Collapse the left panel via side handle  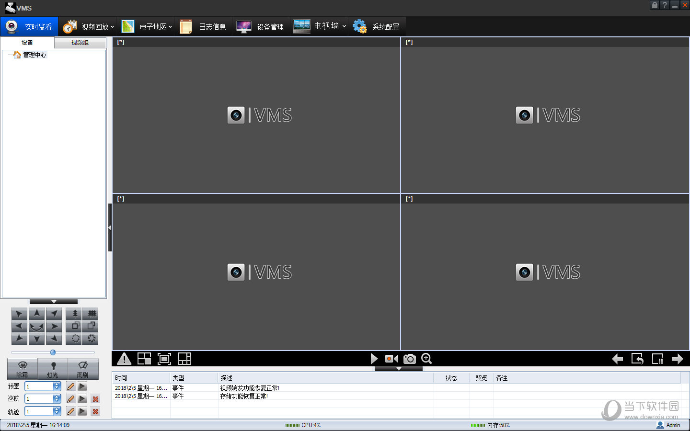point(110,227)
